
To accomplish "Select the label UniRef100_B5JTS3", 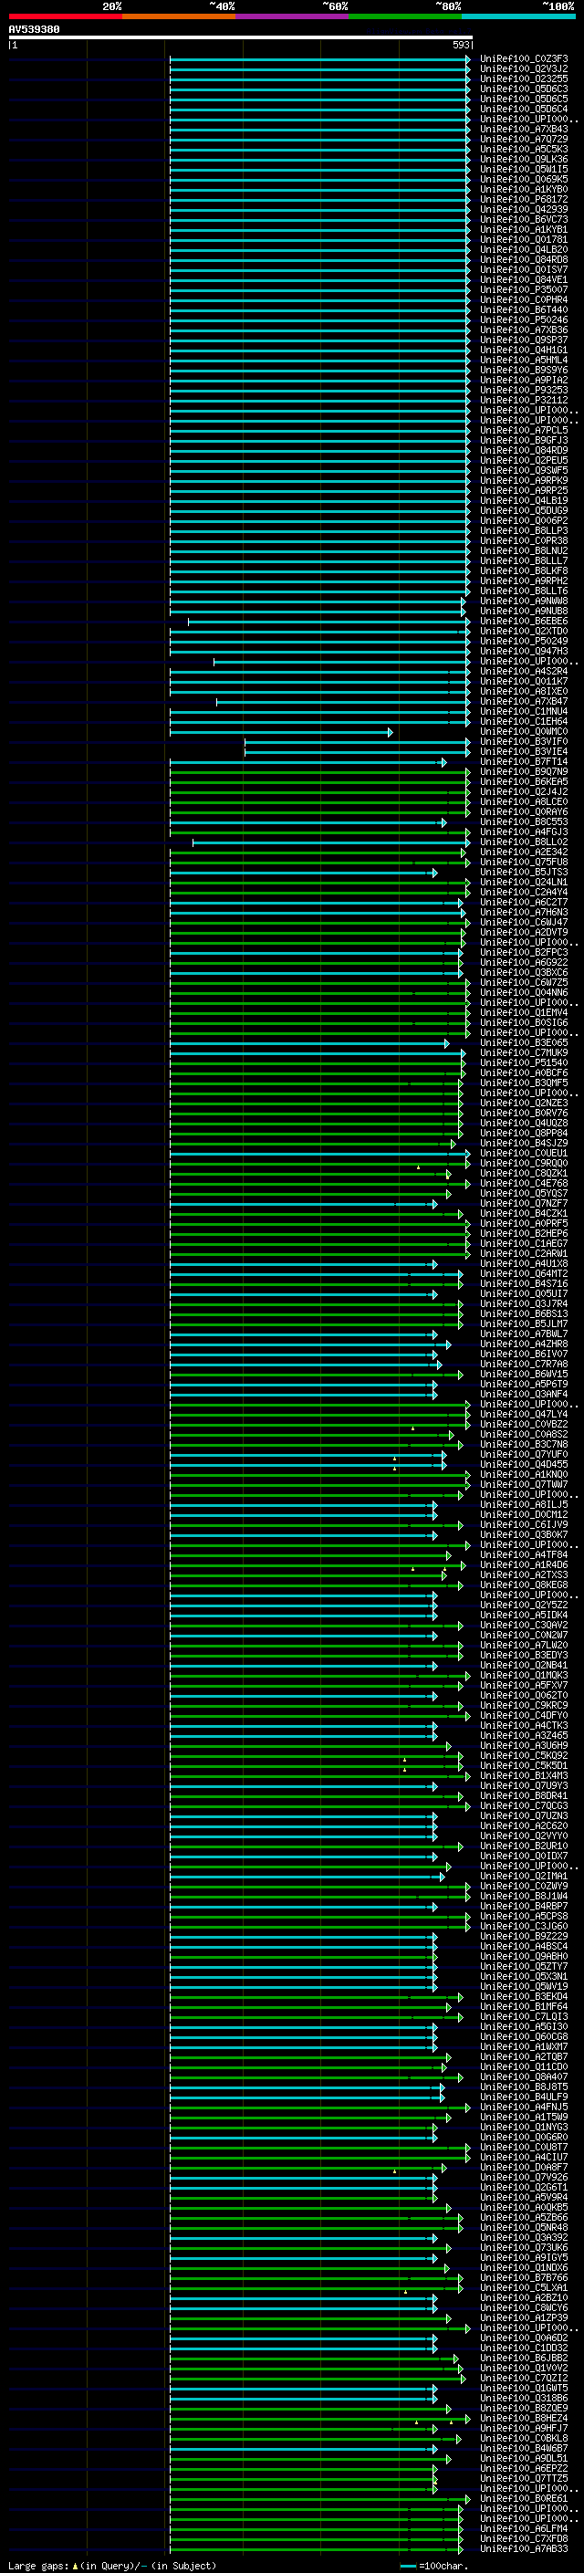I will pyautogui.click(x=524, y=872).
